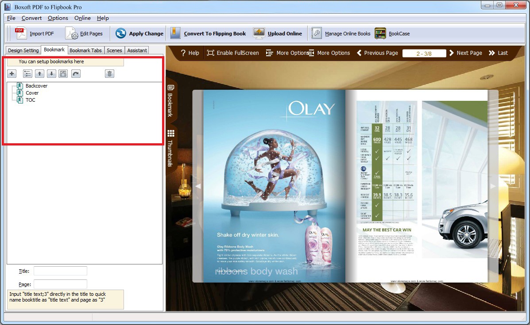Click the flipbook Help button
530x325 pixels.
[190, 53]
